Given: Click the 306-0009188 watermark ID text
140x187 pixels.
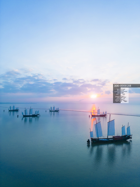Looking at the screenshot, I should [x=122, y=86].
